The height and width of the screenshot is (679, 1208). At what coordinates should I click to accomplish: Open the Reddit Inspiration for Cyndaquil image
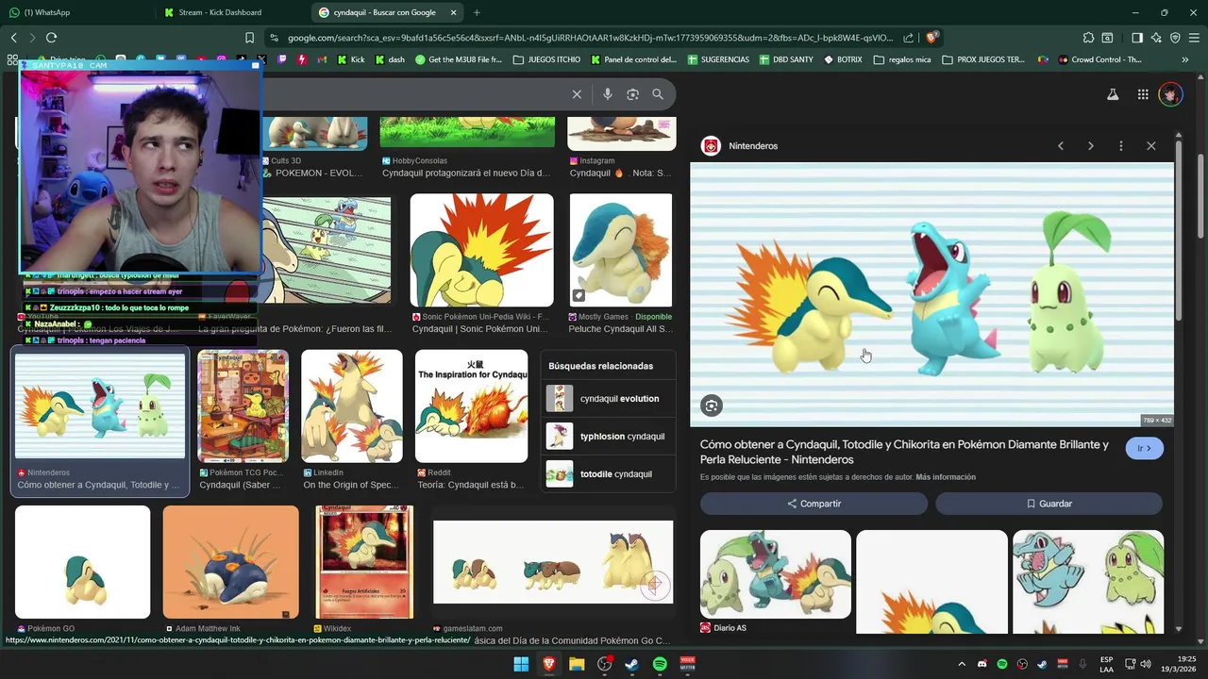pos(471,406)
